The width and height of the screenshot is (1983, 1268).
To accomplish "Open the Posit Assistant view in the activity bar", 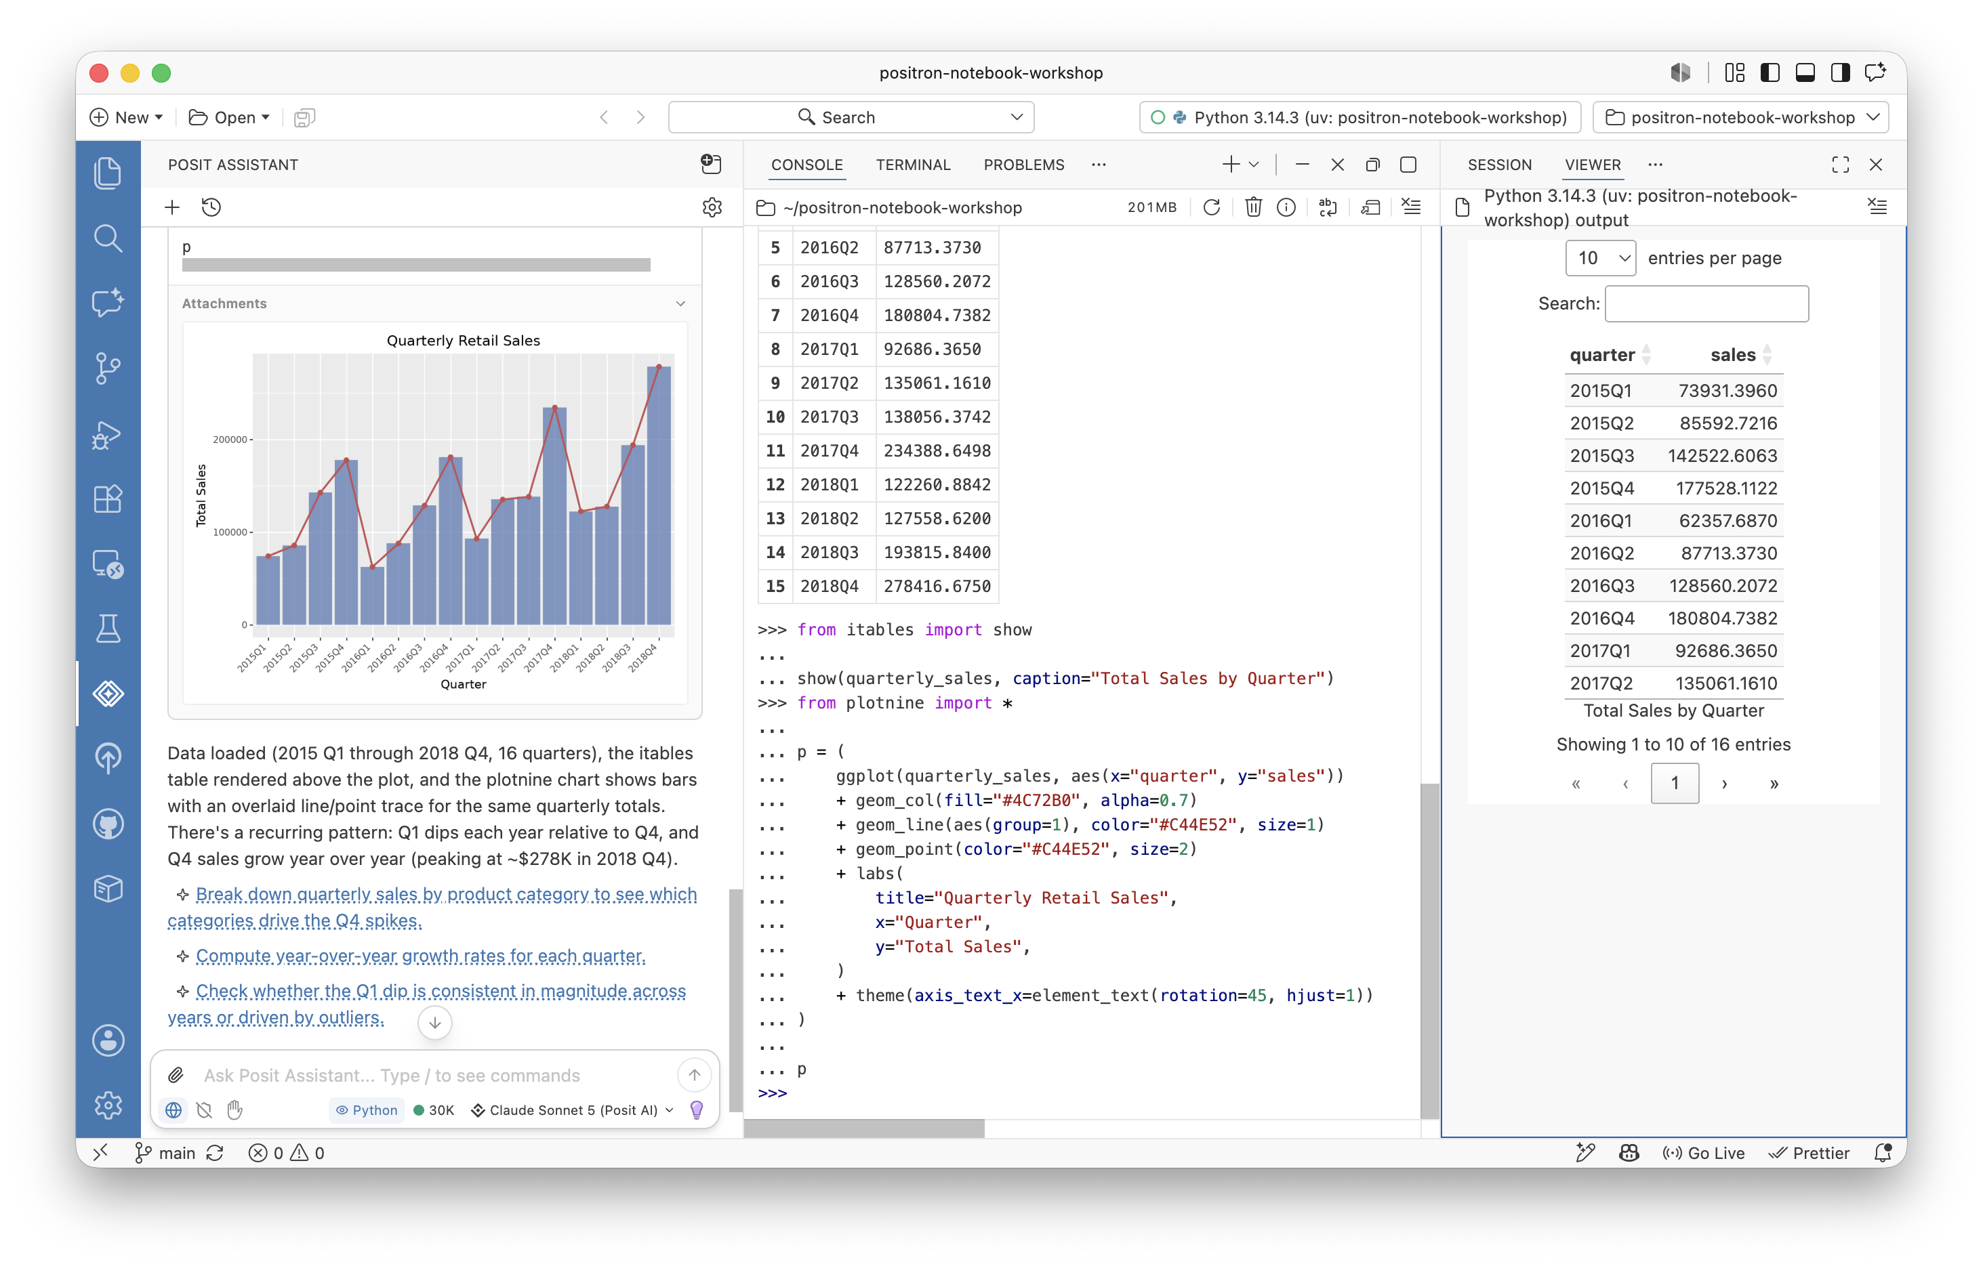I will click(108, 694).
